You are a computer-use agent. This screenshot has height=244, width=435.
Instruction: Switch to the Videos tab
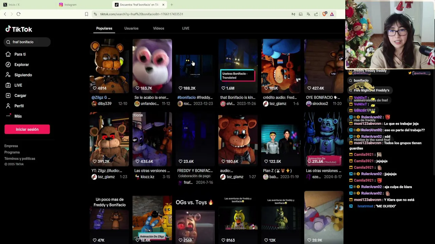(x=158, y=28)
